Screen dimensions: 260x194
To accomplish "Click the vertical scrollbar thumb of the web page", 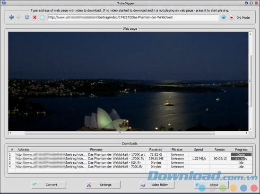I will coord(251,81).
